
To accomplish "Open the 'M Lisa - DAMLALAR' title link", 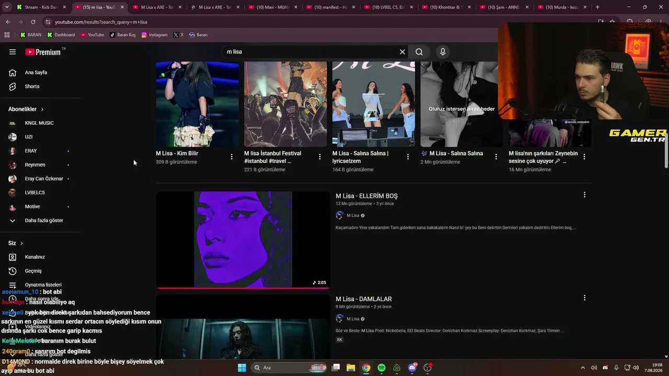I will pyautogui.click(x=364, y=299).
